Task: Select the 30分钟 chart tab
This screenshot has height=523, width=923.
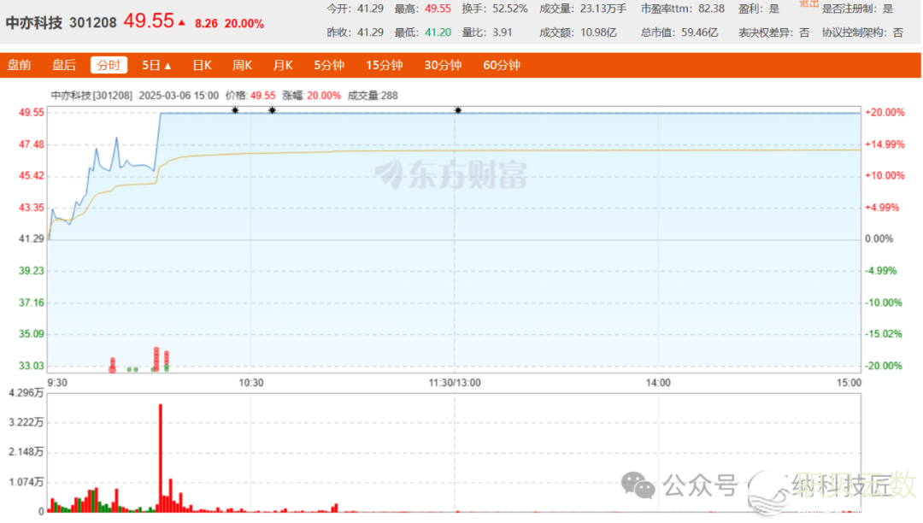Action: pyautogui.click(x=443, y=65)
